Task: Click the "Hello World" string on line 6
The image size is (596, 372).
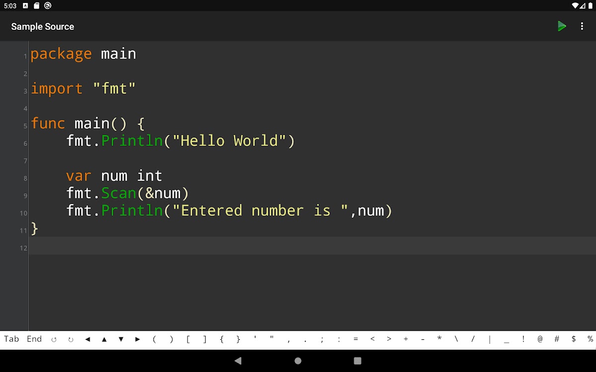Action: click(228, 141)
